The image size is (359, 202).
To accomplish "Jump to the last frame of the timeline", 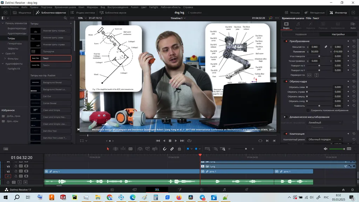I will tap(182, 141).
